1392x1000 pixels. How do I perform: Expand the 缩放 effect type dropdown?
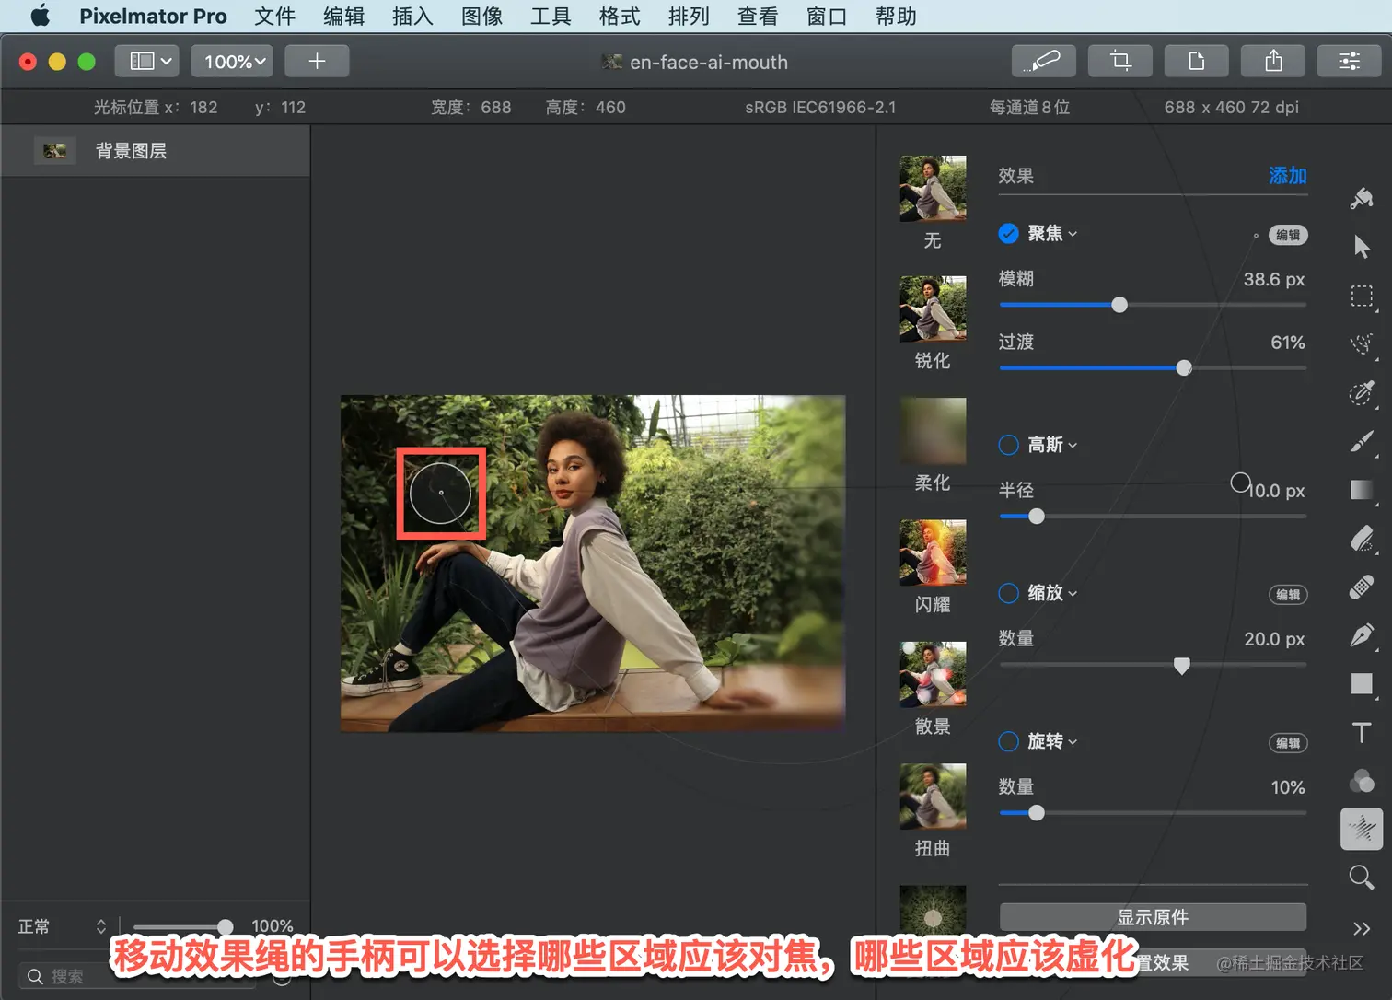point(1052,593)
